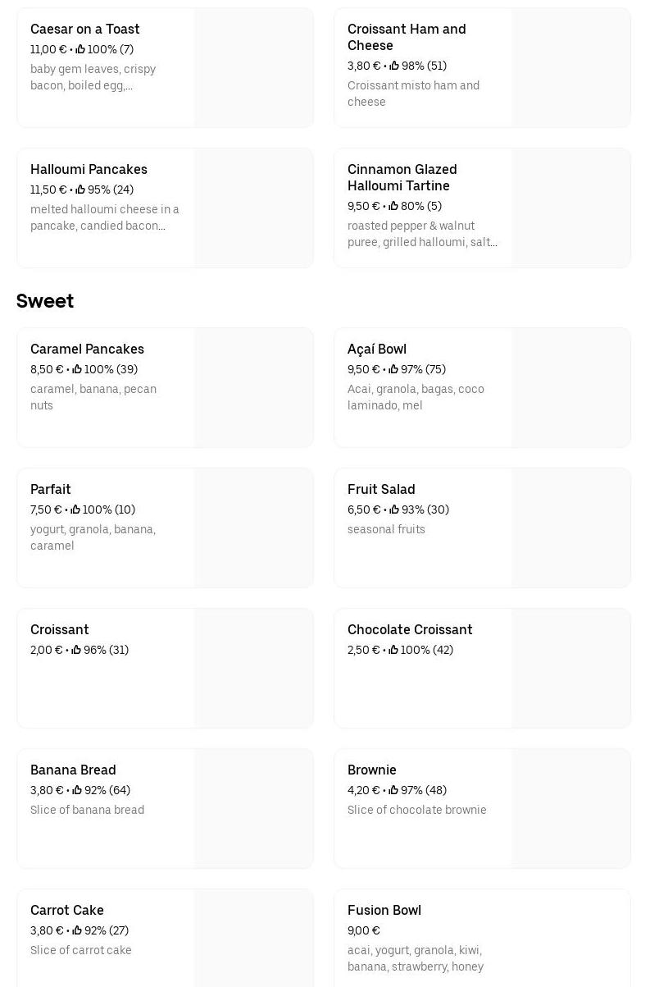
Task: Select Cinnamon Glazed Halloumi Tartine
Action: (x=402, y=177)
